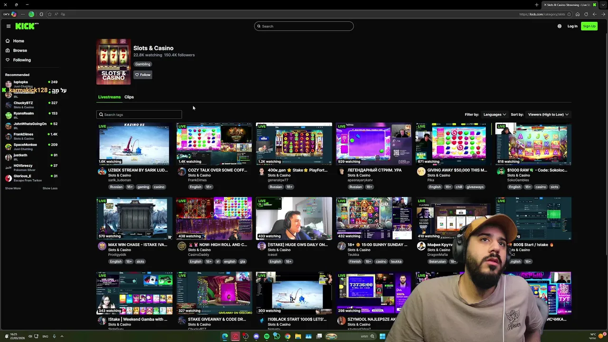Open recommended channel HGVbreezy
Screen dimensions: 608x342
click(x=31, y=167)
